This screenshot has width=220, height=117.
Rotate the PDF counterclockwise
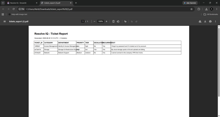pos(118,22)
